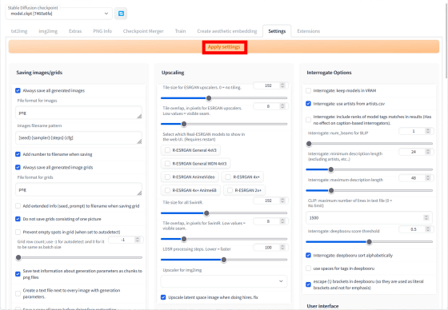This screenshot has height=310, width=448.
Task: Open the Extras tab
Action: coord(75,31)
